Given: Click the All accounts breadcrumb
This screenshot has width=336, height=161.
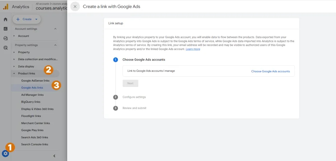Looking at the screenshot, I should [x=42, y=4].
